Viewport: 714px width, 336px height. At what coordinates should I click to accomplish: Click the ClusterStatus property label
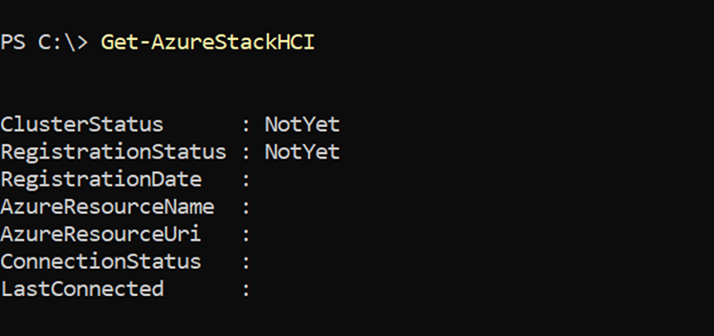(82, 125)
